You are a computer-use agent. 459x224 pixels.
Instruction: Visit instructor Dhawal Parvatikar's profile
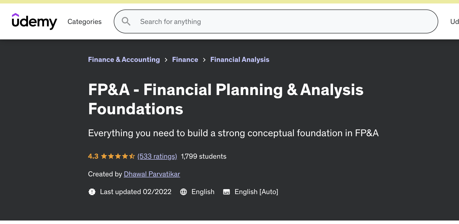click(x=152, y=174)
